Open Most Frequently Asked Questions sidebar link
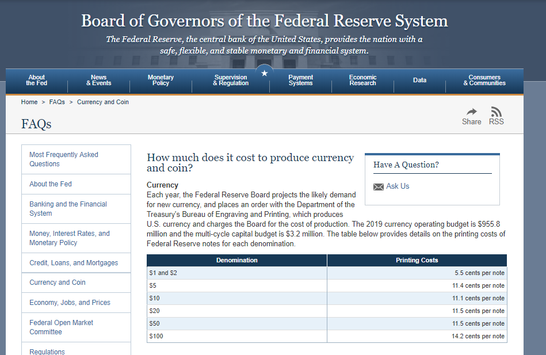This screenshot has height=355, width=546. pos(76,159)
